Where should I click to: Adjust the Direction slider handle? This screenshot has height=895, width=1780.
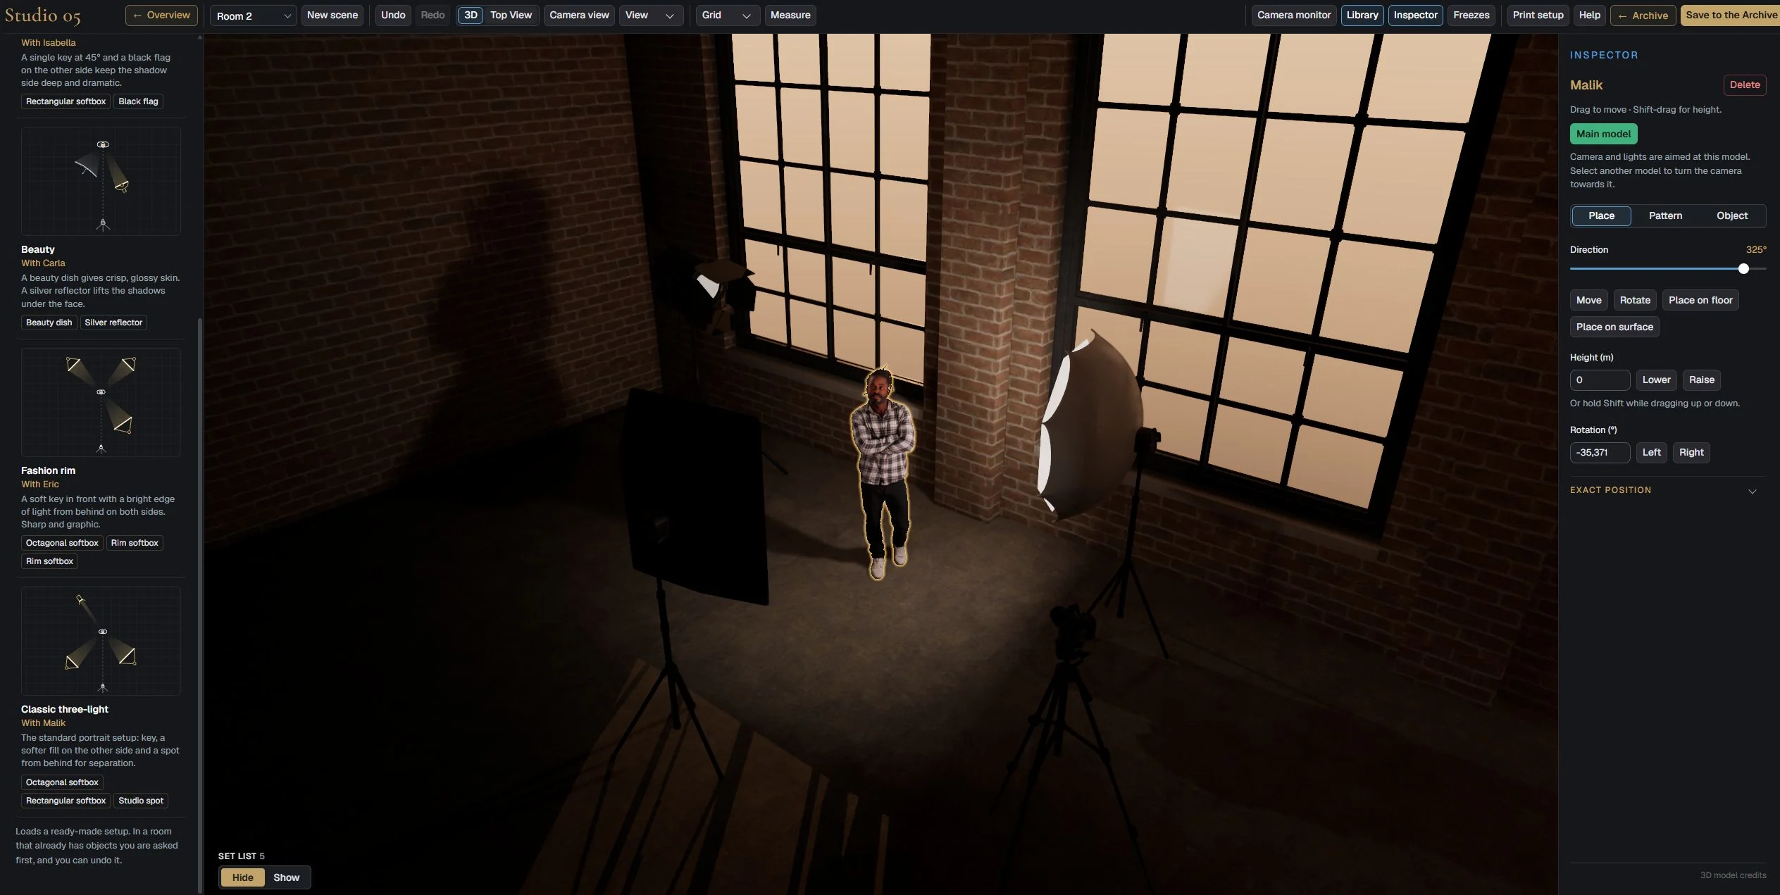(1743, 269)
